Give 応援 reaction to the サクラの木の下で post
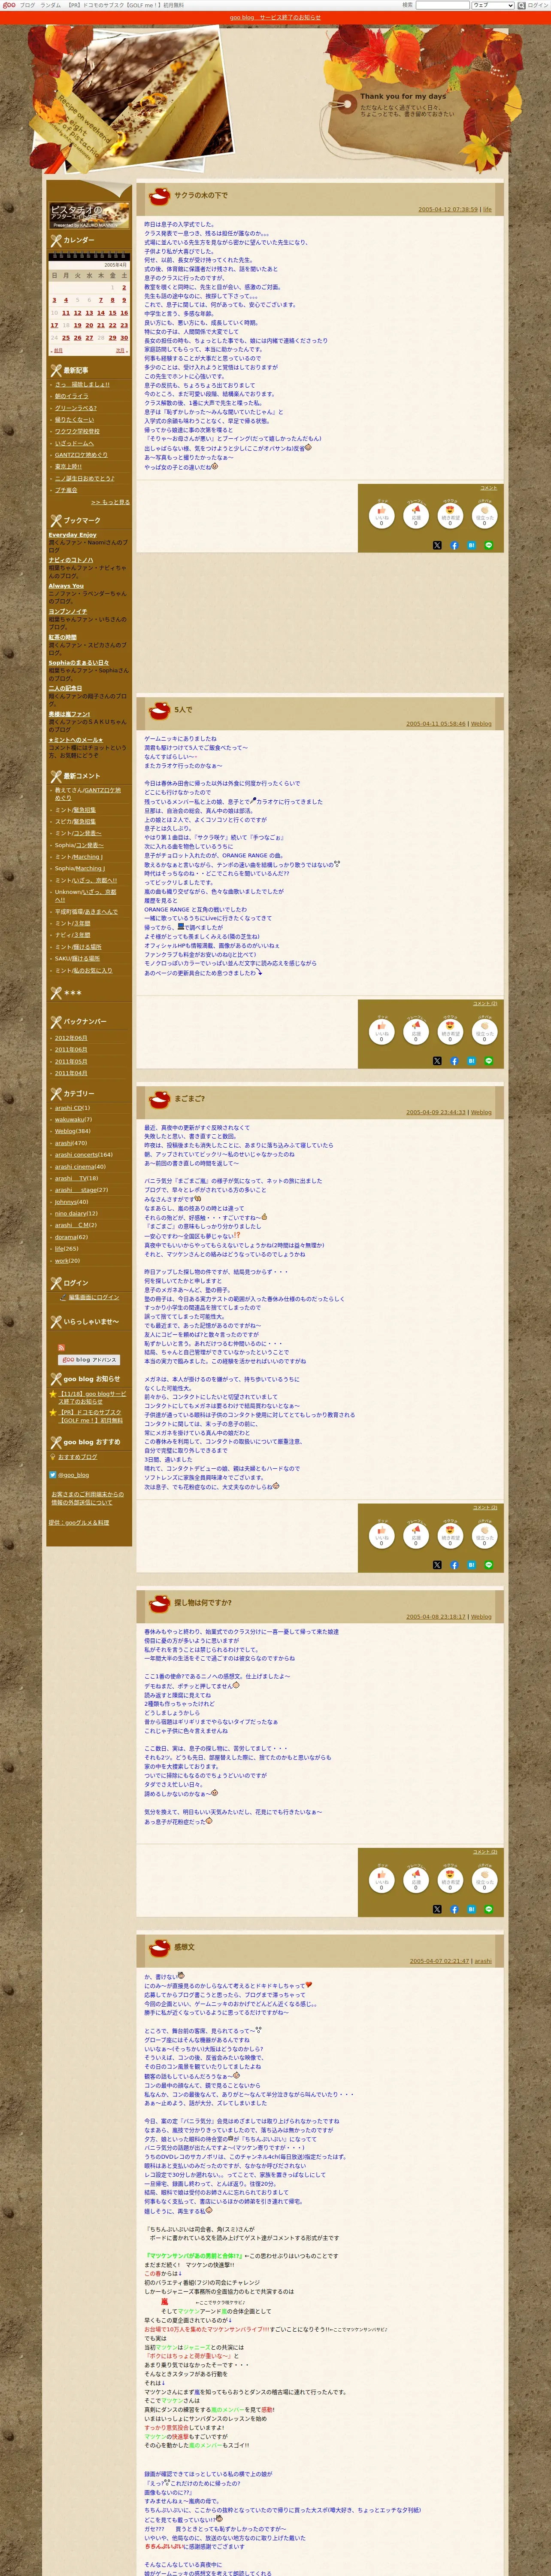This screenshot has height=2576, width=551. [x=416, y=515]
